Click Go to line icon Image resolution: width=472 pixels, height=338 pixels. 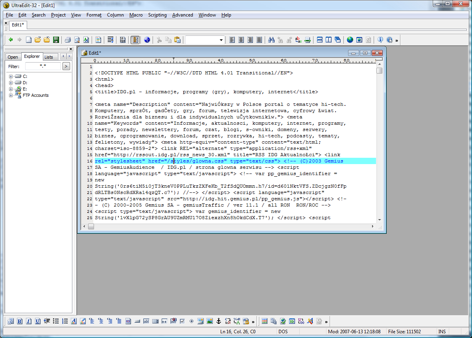coord(307,40)
